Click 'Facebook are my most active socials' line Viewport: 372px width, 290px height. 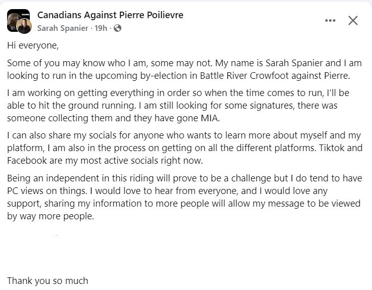105,161
